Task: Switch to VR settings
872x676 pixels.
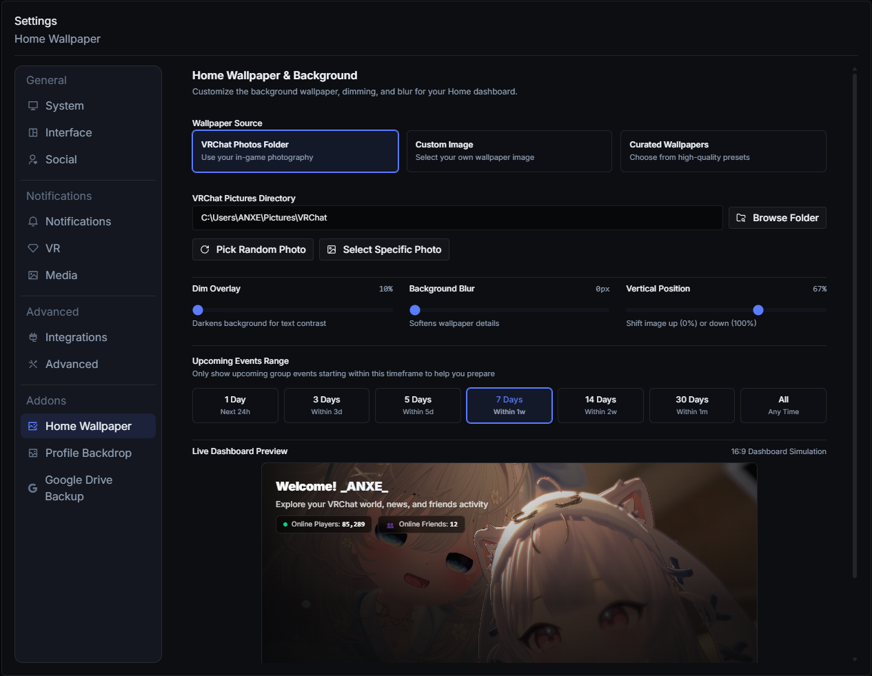Action: [88, 248]
